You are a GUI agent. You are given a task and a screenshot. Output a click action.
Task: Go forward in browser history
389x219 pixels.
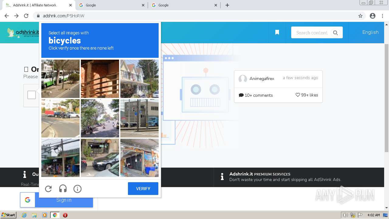pos(16,16)
